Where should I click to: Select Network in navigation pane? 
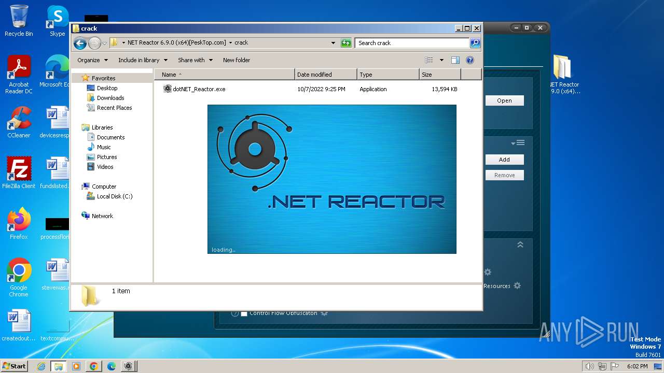click(102, 216)
